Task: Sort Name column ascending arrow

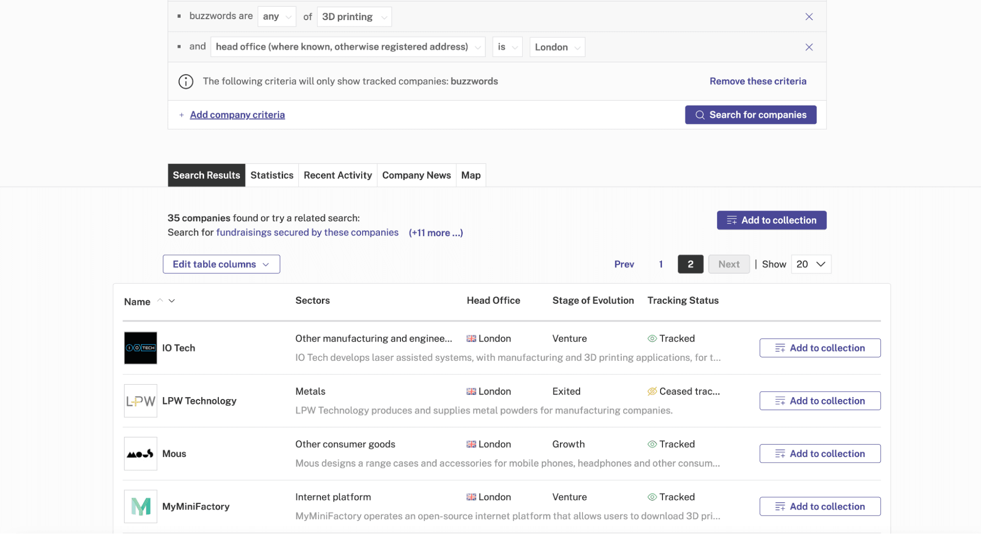Action: pyautogui.click(x=160, y=300)
